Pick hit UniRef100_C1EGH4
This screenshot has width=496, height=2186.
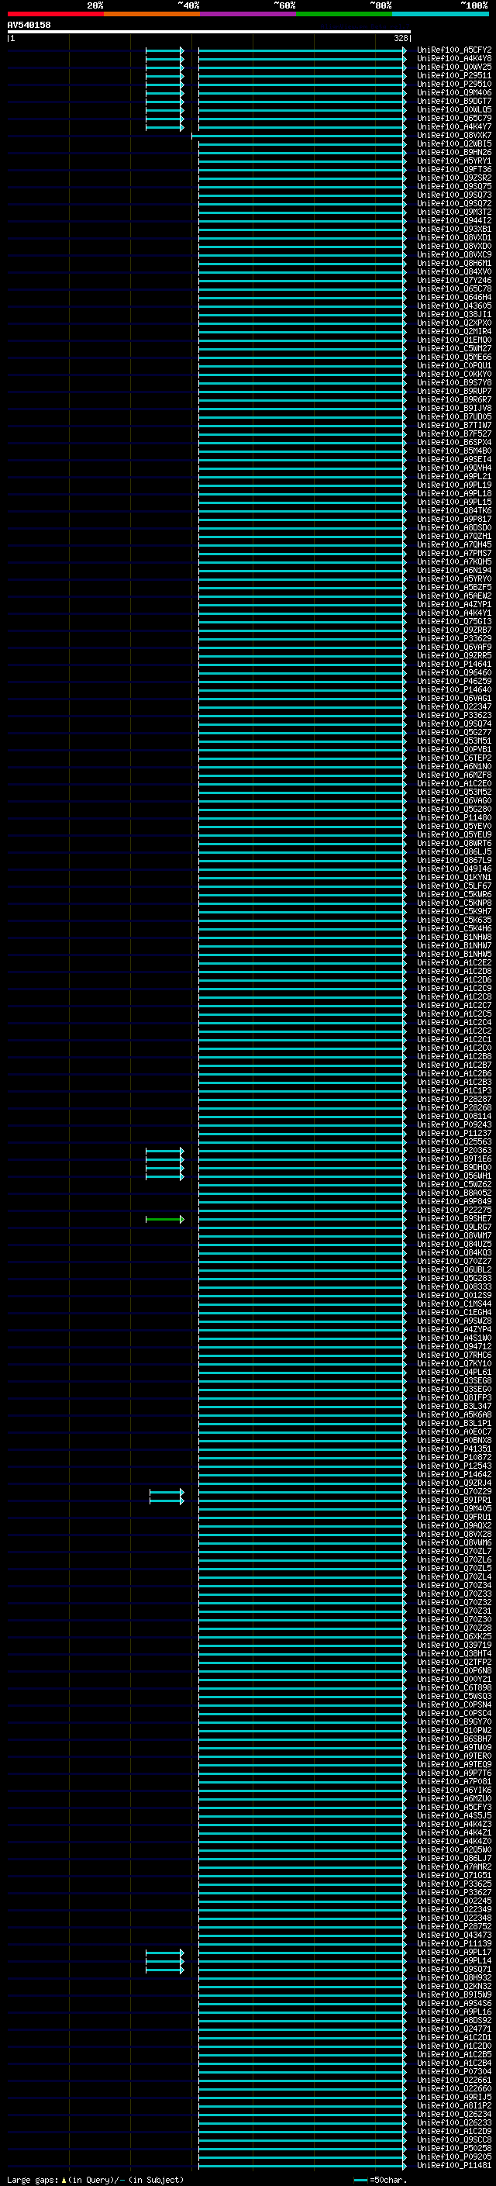[x=454, y=1313]
